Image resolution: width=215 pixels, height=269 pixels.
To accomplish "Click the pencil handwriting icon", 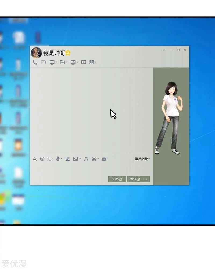I will 67,159.
